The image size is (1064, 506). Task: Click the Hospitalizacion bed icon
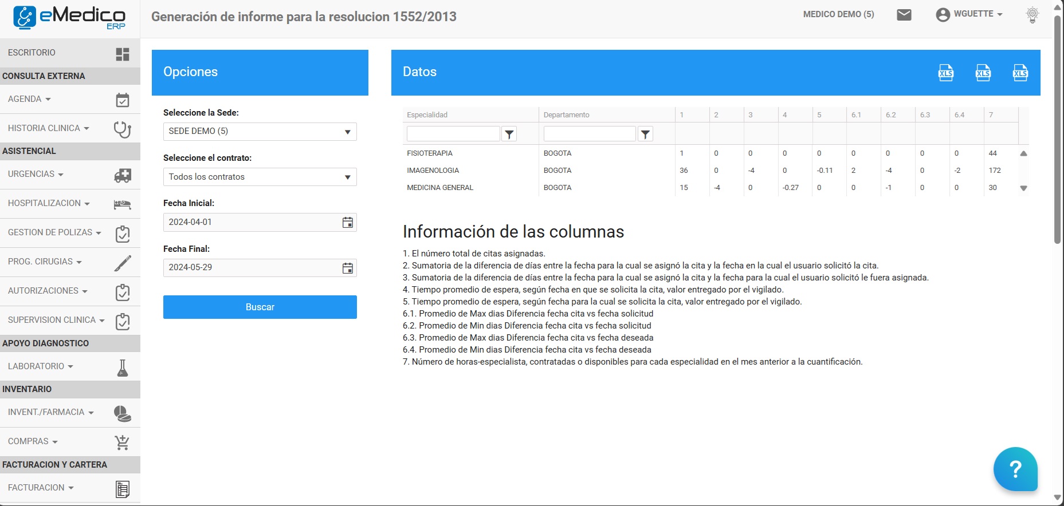click(x=123, y=204)
